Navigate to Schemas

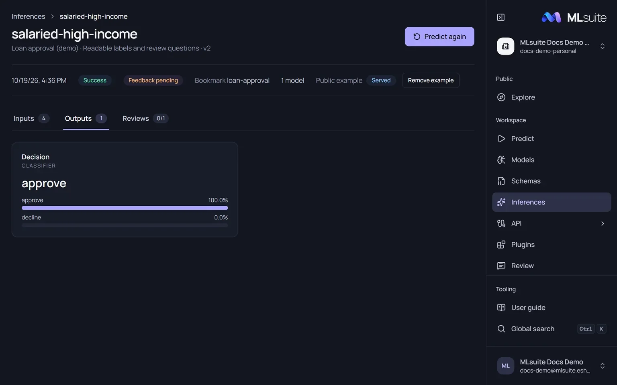[x=552, y=181]
